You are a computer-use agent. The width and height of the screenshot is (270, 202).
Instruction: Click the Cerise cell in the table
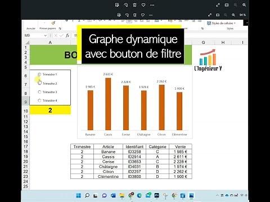pos(108,162)
